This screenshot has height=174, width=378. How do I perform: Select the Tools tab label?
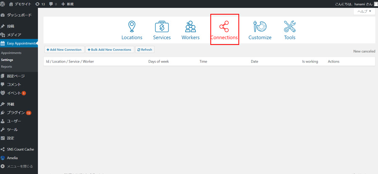pyautogui.click(x=290, y=38)
